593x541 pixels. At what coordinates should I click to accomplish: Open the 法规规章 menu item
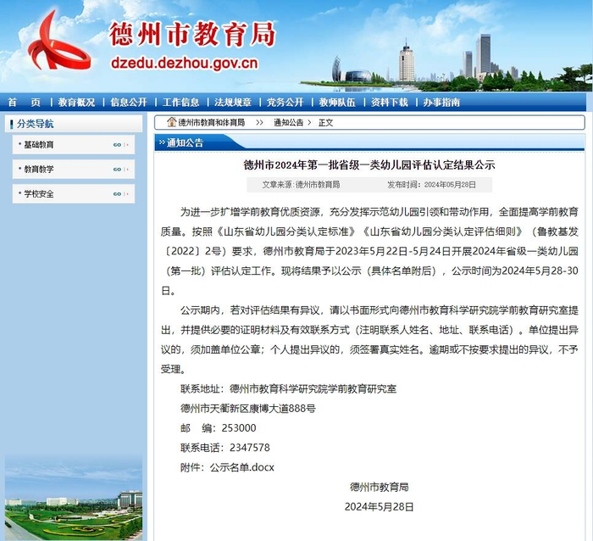233,103
